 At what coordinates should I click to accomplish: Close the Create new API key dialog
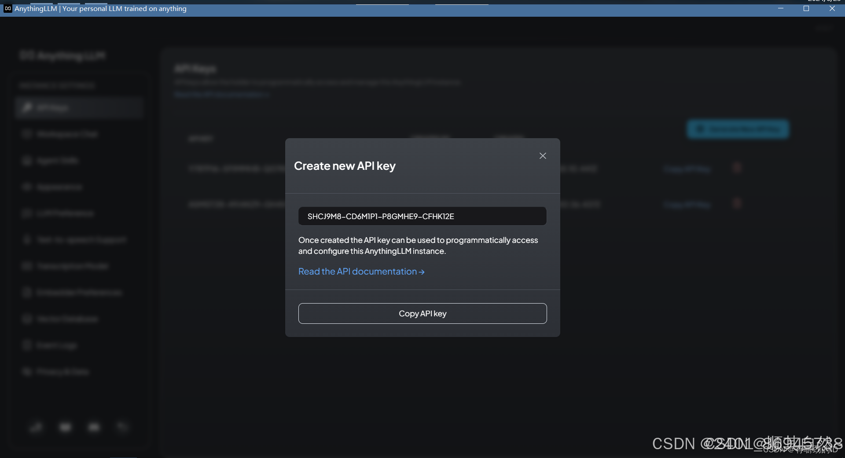(x=543, y=156)
